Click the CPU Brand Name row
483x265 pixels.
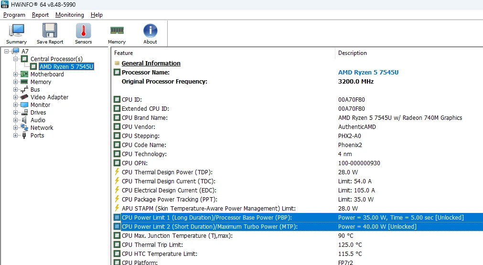(x=297, y=117)
